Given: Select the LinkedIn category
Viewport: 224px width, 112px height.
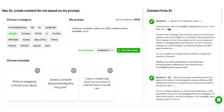Looking at the screenshot, I should (x=13, y=34).
